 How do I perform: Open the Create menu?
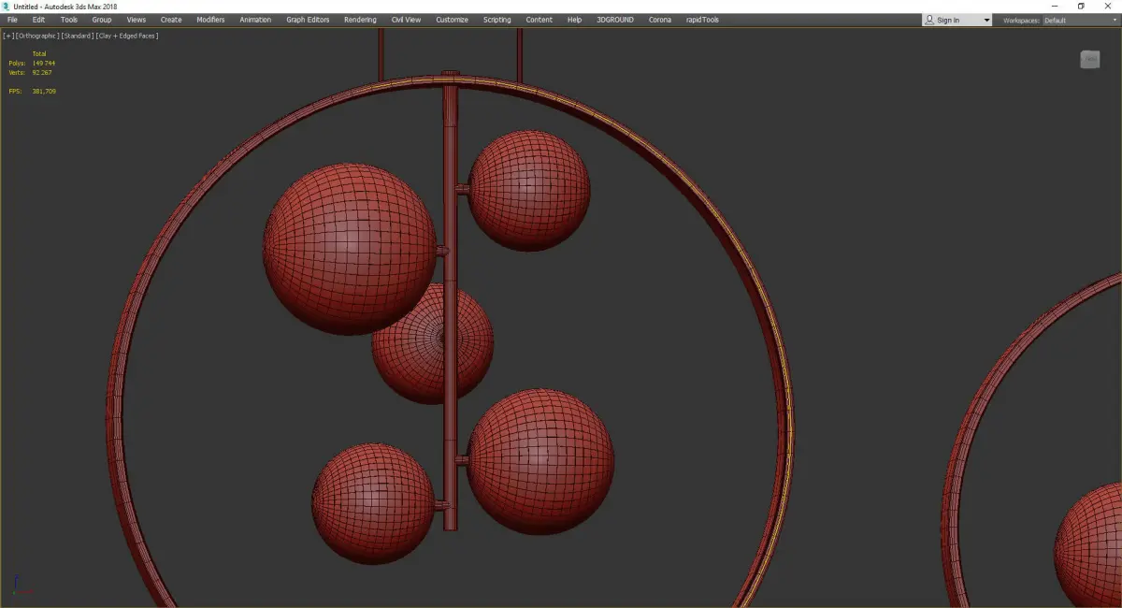171,20
